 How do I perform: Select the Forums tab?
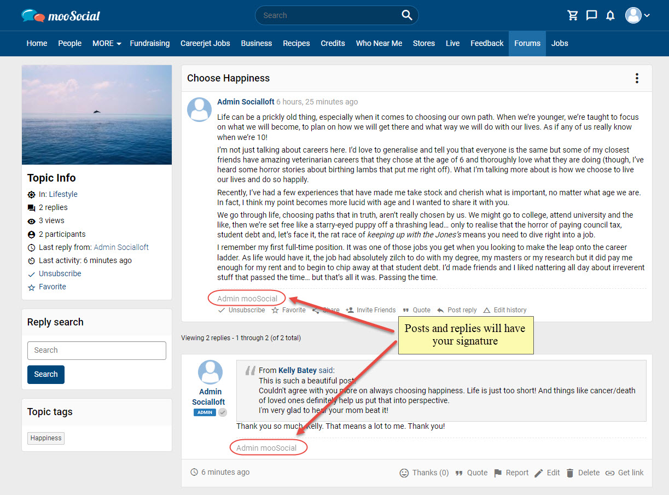pyautogui.click(x=527, y=43)
